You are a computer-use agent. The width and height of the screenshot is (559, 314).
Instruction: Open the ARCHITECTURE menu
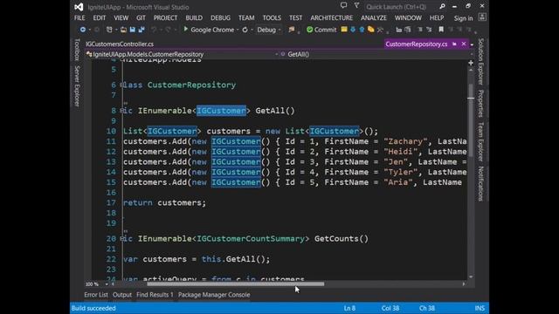(x=332, y=17)
